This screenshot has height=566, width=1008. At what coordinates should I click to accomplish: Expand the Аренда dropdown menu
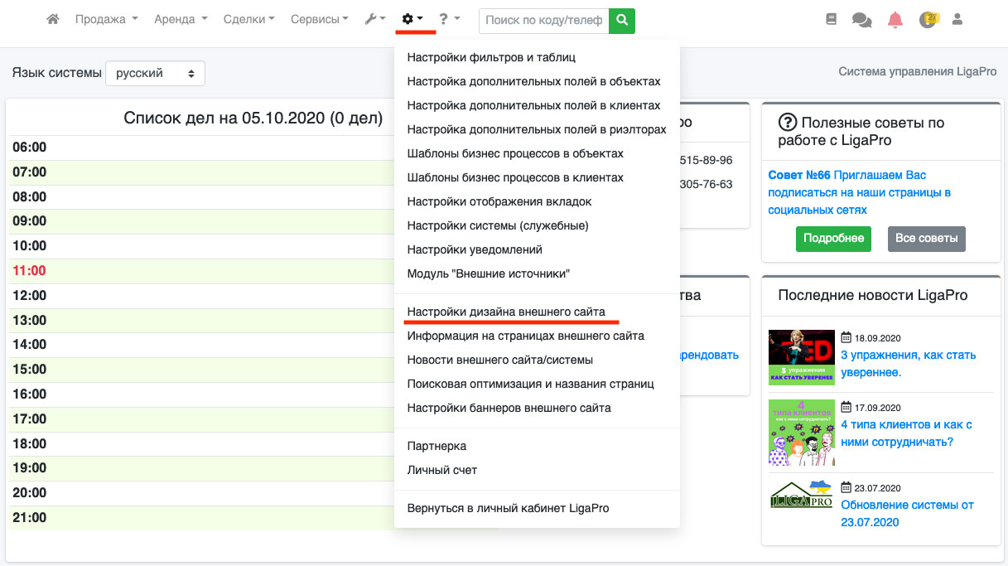click(x=180, y=19)
